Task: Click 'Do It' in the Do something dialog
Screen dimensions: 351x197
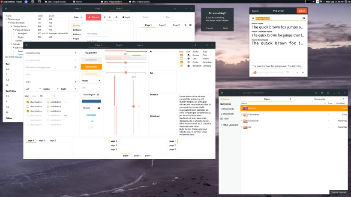Action: [x=225, y=28]
